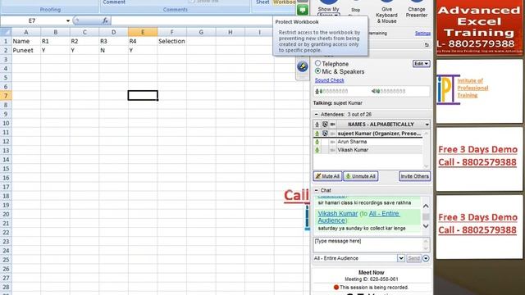Click the select-all corner of the spreadsheet
525x295 pixels.
(6, 32)
